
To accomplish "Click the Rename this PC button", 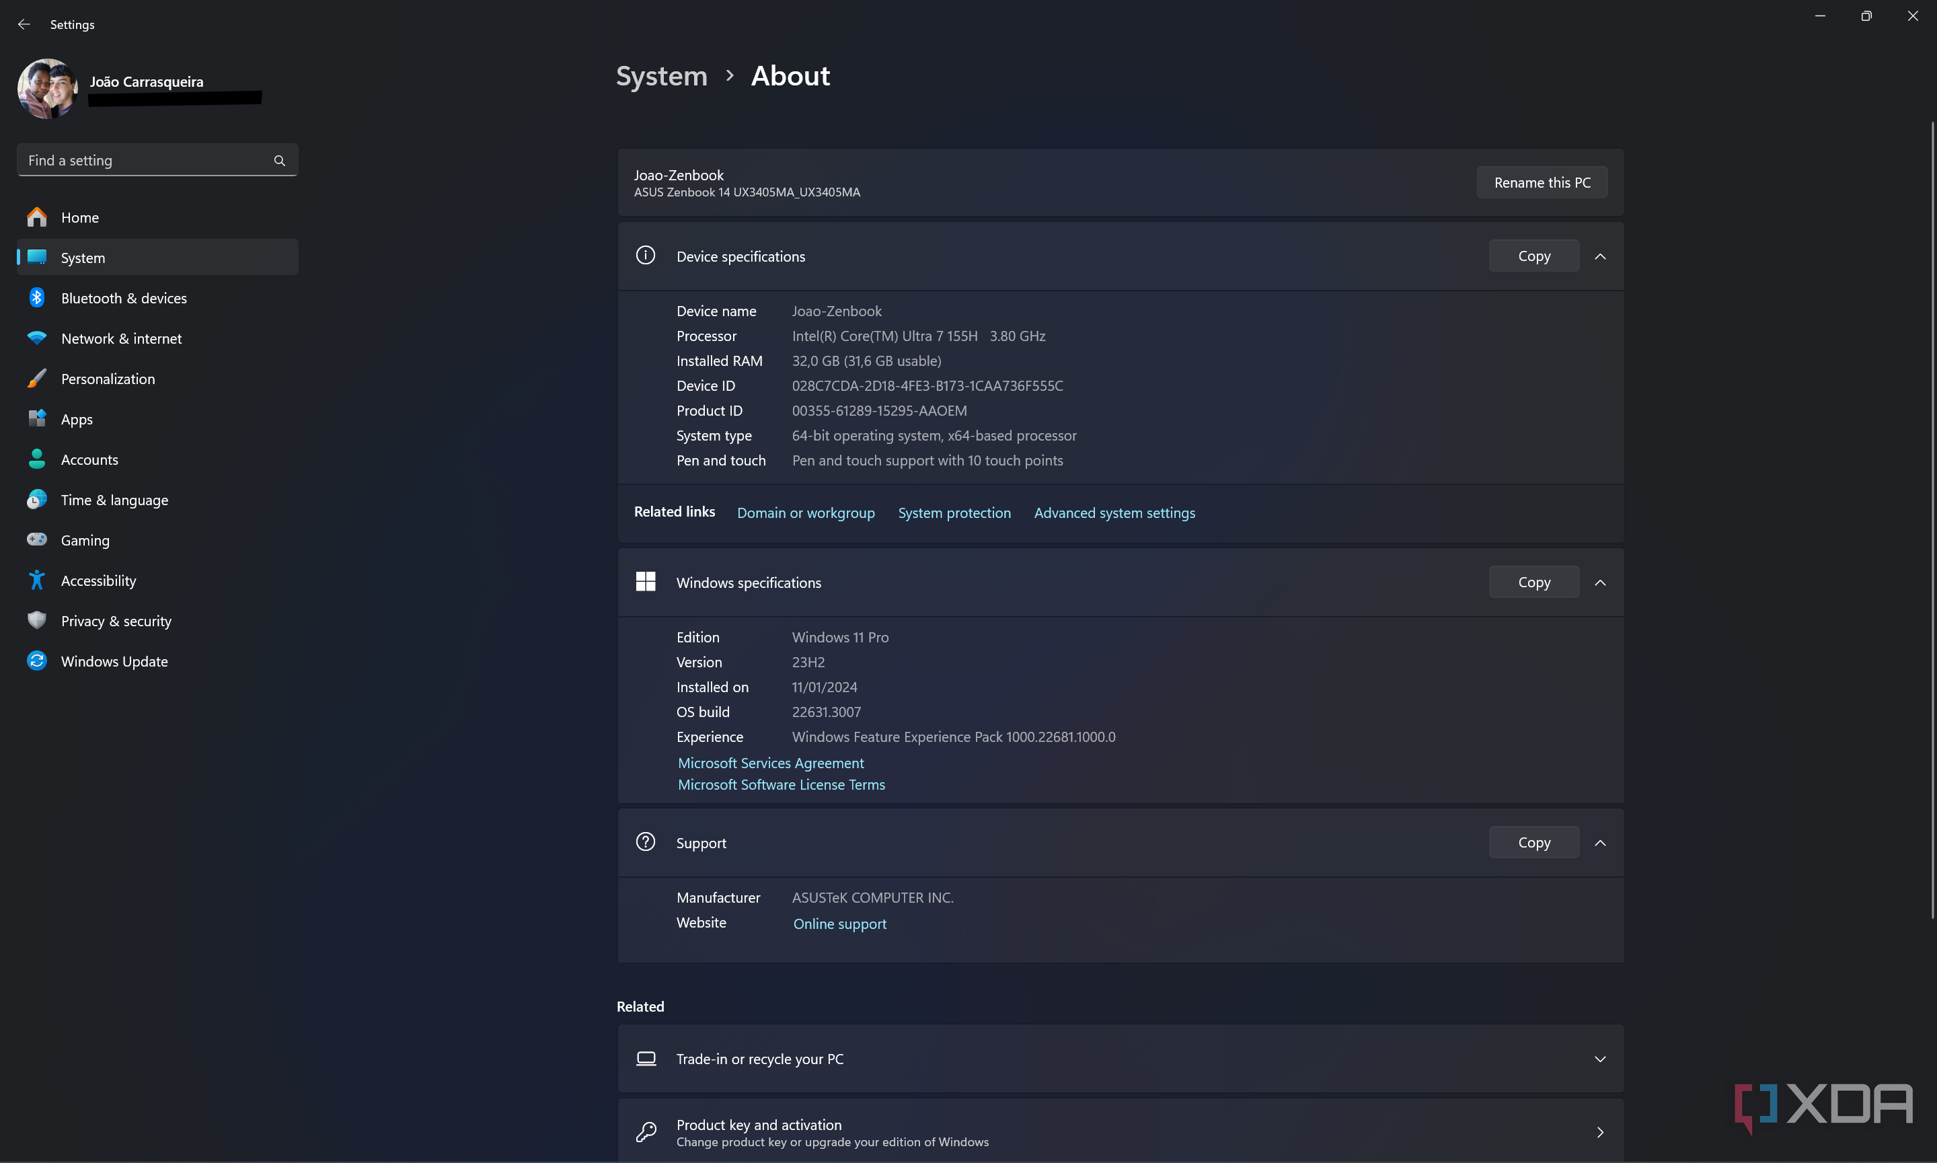I will click(1540, 182).
